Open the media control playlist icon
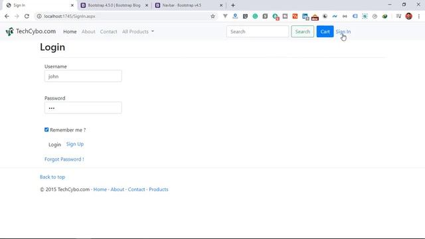425x239 pixels. [x=398, y=16]
